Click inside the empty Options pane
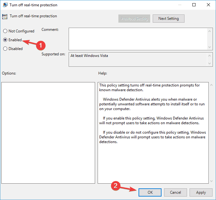The image size is (216, 200). point(48,133)
